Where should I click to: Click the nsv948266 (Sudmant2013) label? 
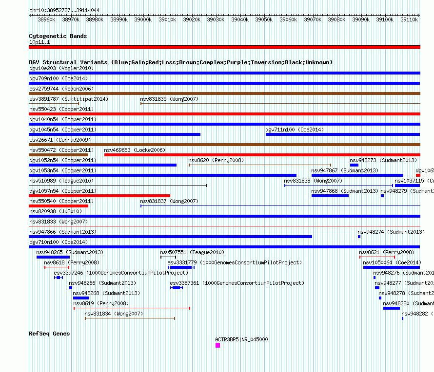pos(102,283)
